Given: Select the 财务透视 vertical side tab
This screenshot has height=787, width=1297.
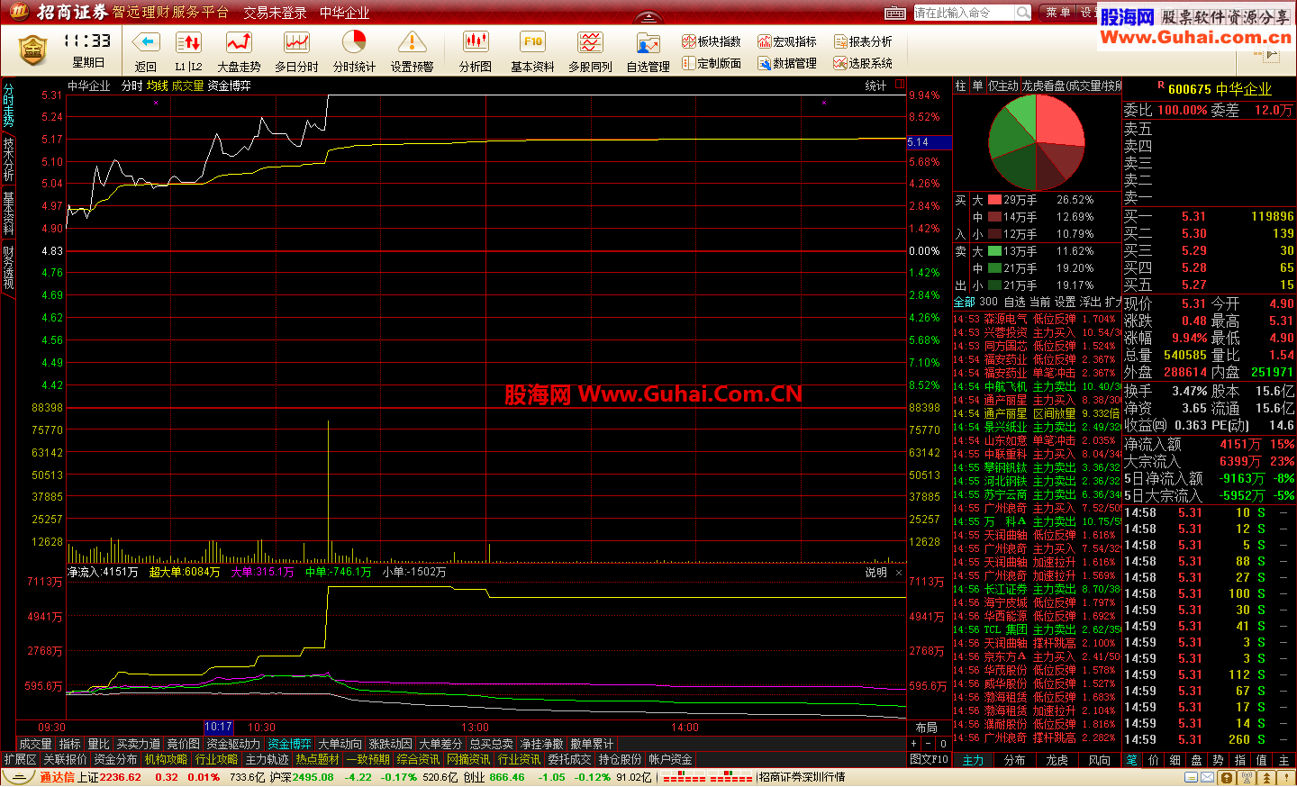Looking at the screenshot, I should pos(8,267).
